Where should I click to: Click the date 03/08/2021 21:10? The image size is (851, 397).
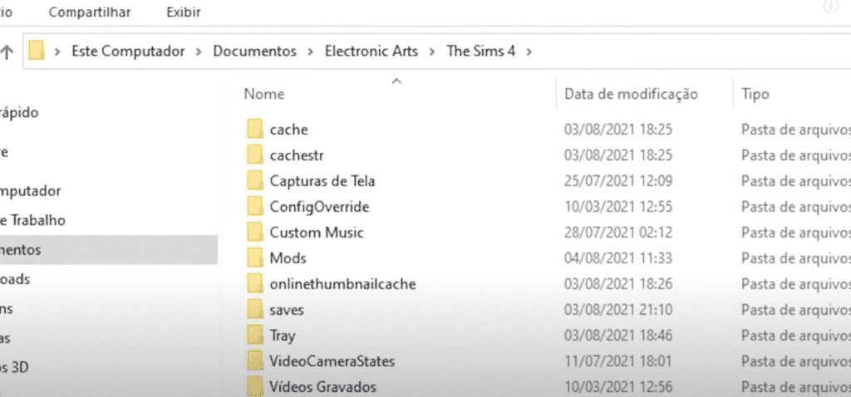point(618,310)
